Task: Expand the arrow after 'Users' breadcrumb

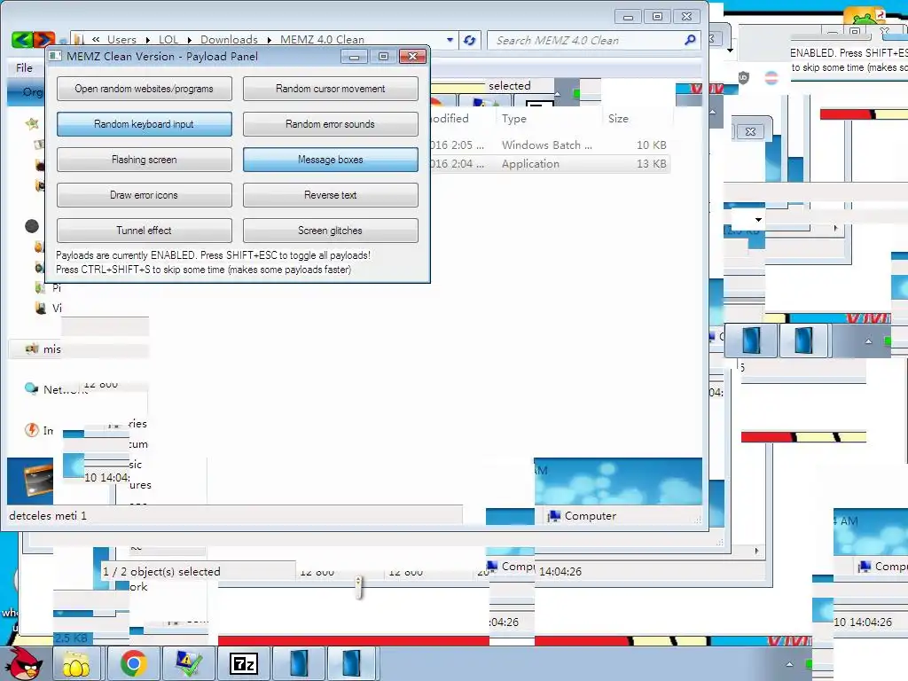Action: (x=148, y=40)
